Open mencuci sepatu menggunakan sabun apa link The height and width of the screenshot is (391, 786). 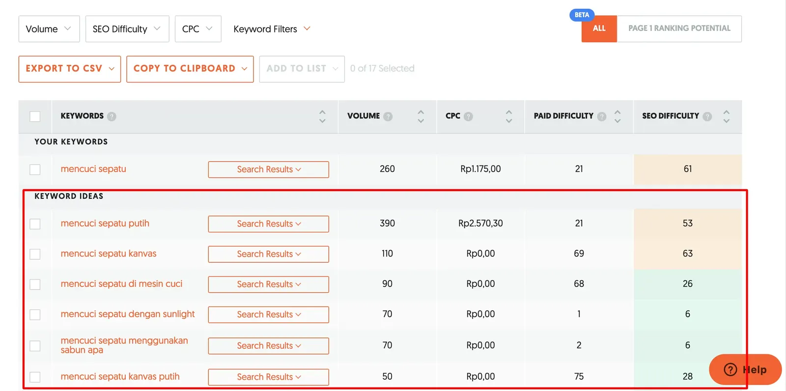pos(124,345)
